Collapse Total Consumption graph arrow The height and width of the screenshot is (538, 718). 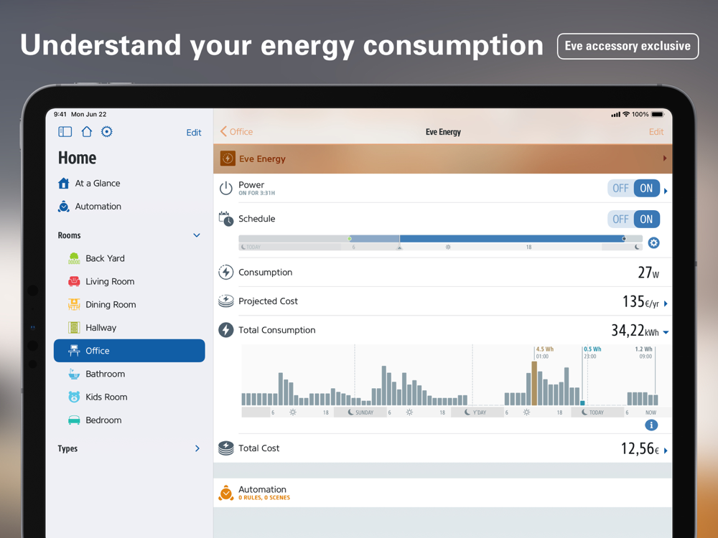(666, 333)
